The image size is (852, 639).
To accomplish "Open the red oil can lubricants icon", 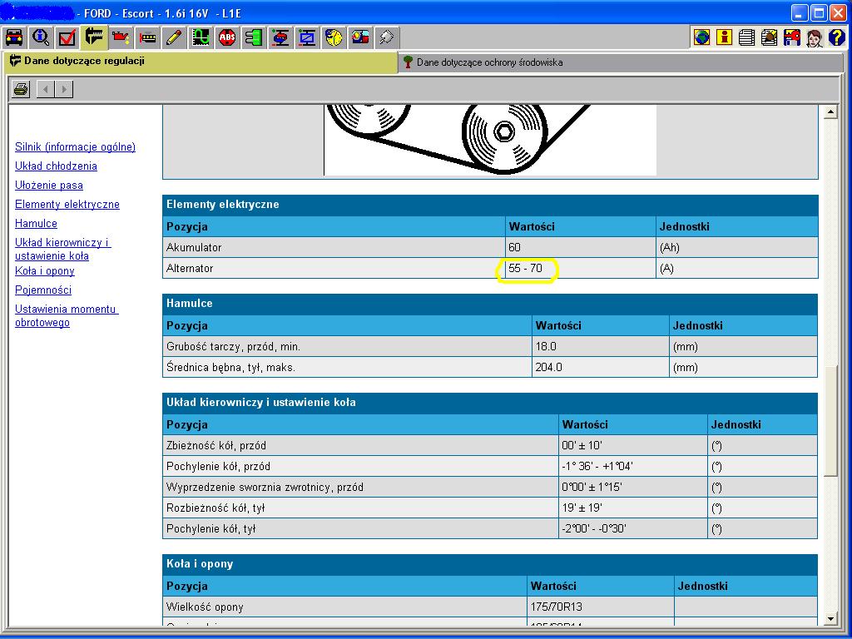I will [x=121, y=37].
